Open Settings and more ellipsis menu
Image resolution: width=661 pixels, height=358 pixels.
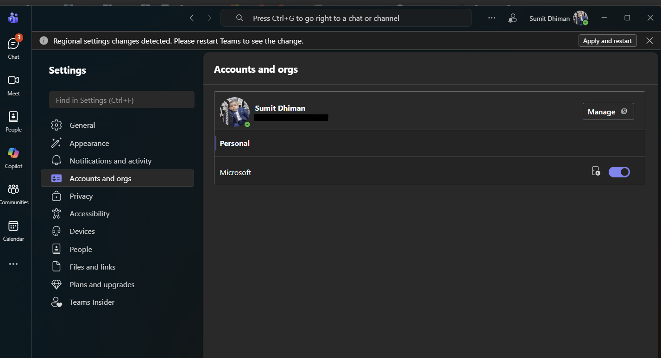click(x=492, y=18)
